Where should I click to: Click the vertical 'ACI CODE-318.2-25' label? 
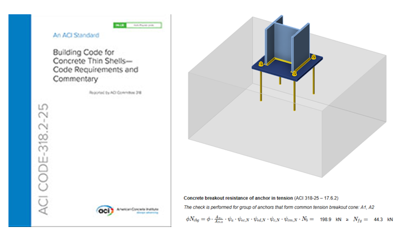coord(43,159)
